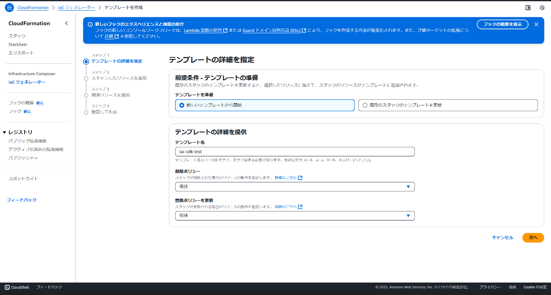551x295 pixels.
Task: Toggle the right side panel icon
Action: 527,7
